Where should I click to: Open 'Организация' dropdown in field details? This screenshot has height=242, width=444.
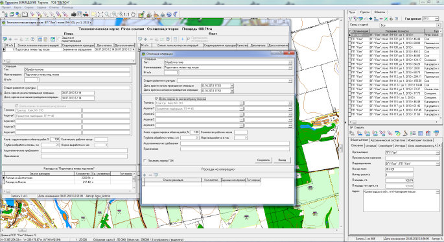coord(438,152)
